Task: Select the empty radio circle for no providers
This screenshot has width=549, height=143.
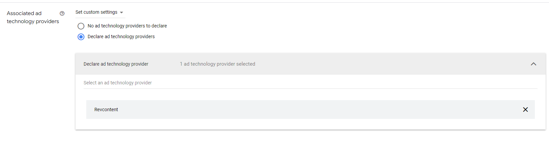Action: 81,26
